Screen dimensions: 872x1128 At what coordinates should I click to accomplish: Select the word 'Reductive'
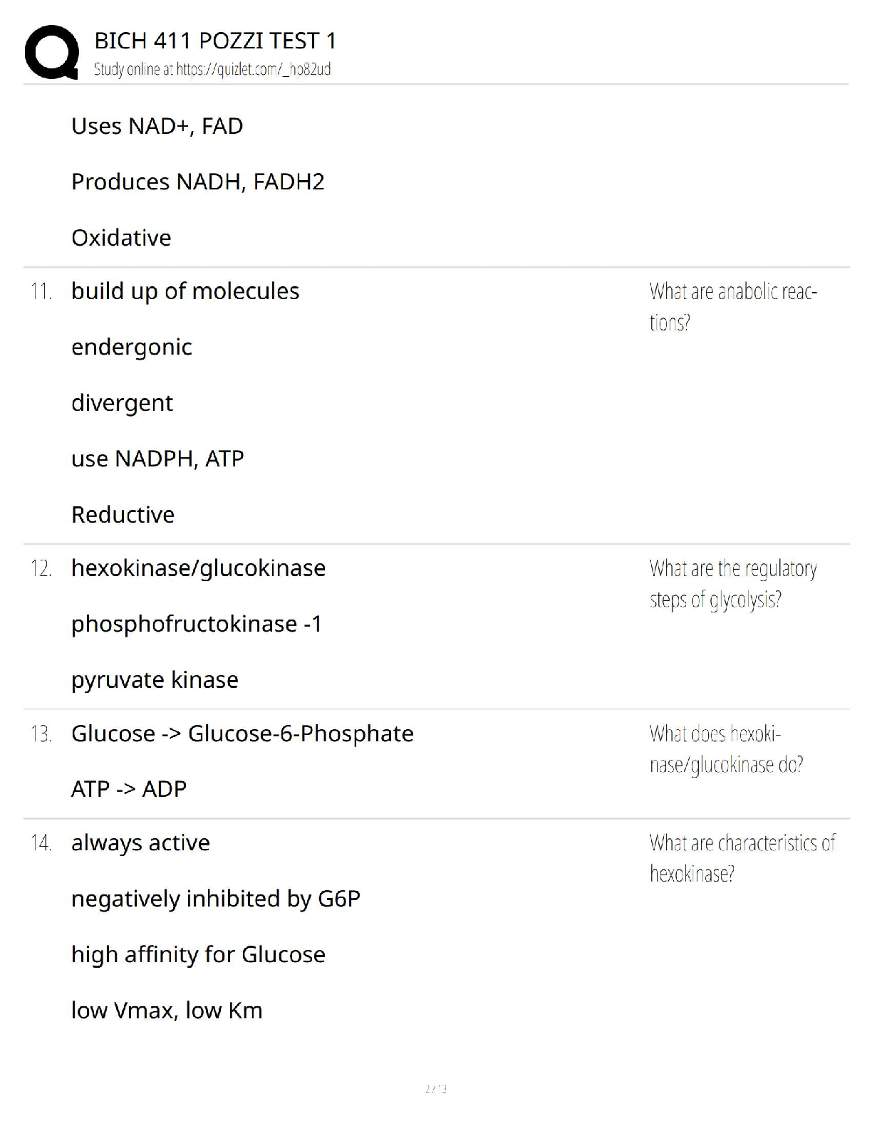[x=123, y=515]
